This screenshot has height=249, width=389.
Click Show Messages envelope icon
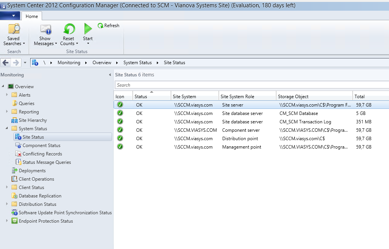[46, 29]
